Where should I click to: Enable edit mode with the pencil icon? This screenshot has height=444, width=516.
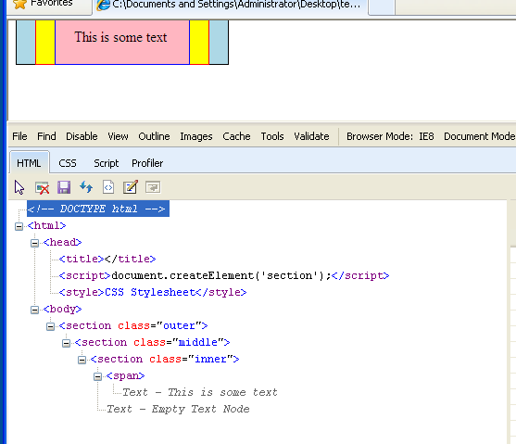[131, 187]
